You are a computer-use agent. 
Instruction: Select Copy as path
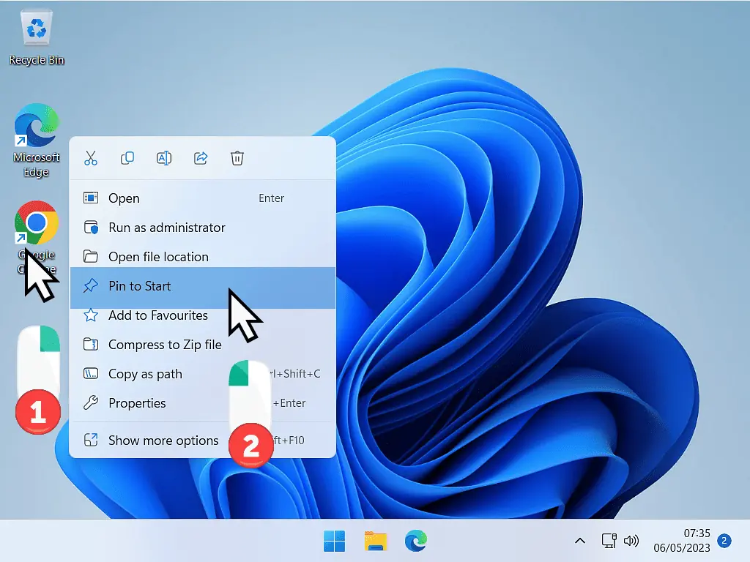[146, 373]
